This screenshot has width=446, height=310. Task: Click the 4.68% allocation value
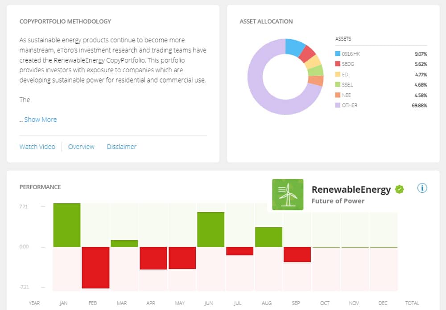pyautogui.click(x=421, y=85)
